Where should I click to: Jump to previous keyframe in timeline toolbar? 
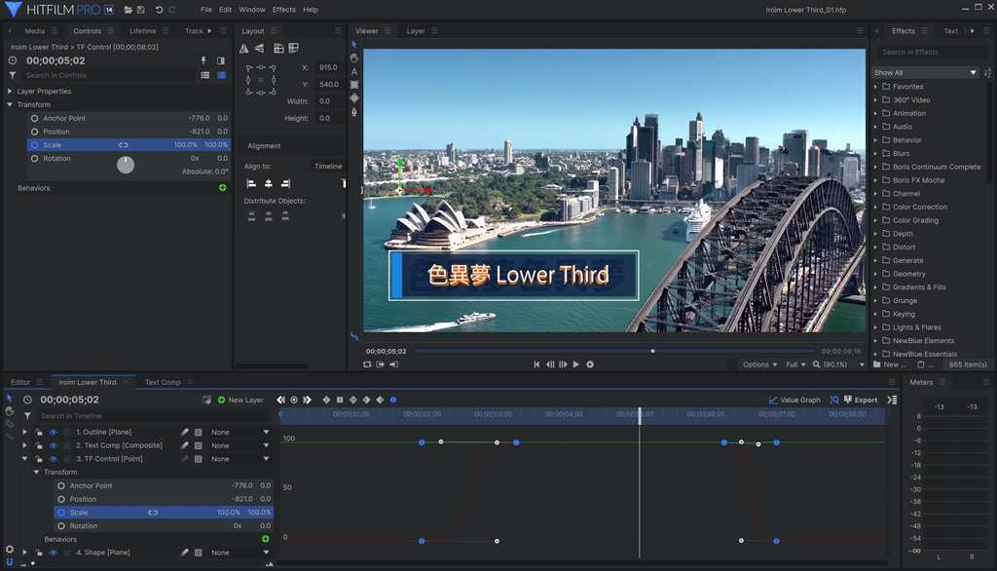(x=281, y=400)
